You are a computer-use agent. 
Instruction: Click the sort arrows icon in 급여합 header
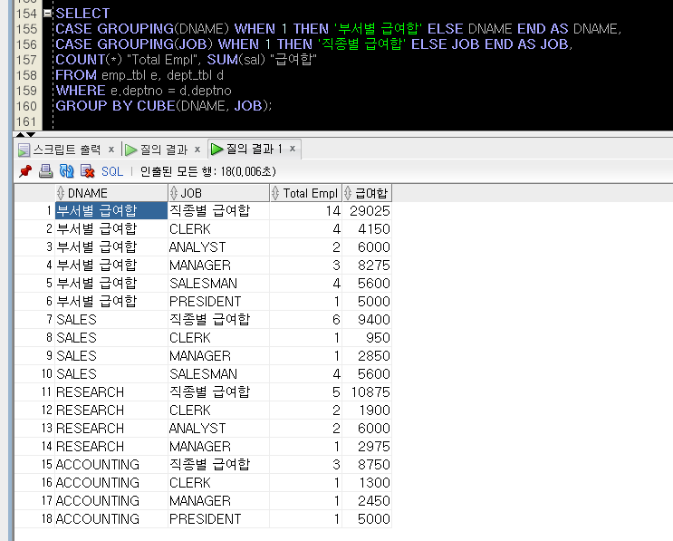pyautogui.click(x=348, y=193)
